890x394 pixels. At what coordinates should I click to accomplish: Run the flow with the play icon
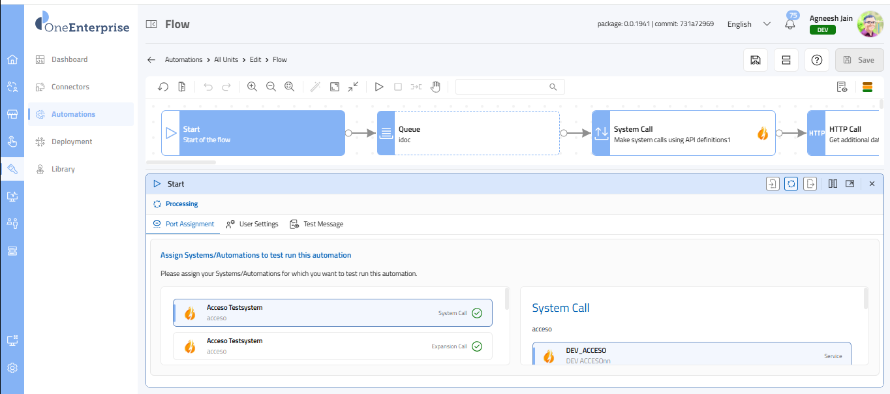click(379, 87)
